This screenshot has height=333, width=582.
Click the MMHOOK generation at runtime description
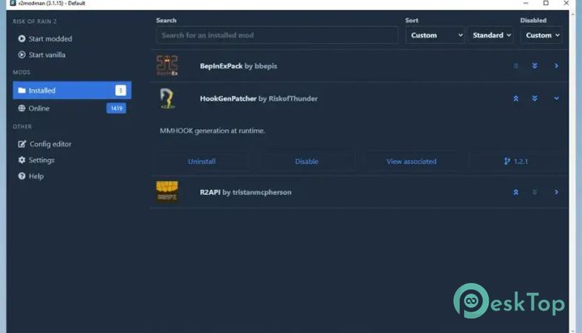(212, 131)
